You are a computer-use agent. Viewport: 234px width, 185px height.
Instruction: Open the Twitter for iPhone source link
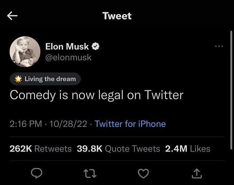(130, 124)
